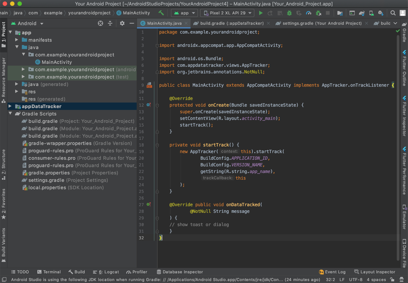408x283 pixels.
Task: Open the 2: Favorites side tab
Action: 4,204
